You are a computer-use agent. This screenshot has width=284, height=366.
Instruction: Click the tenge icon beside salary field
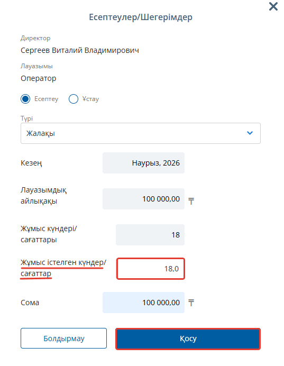[191, 201]
